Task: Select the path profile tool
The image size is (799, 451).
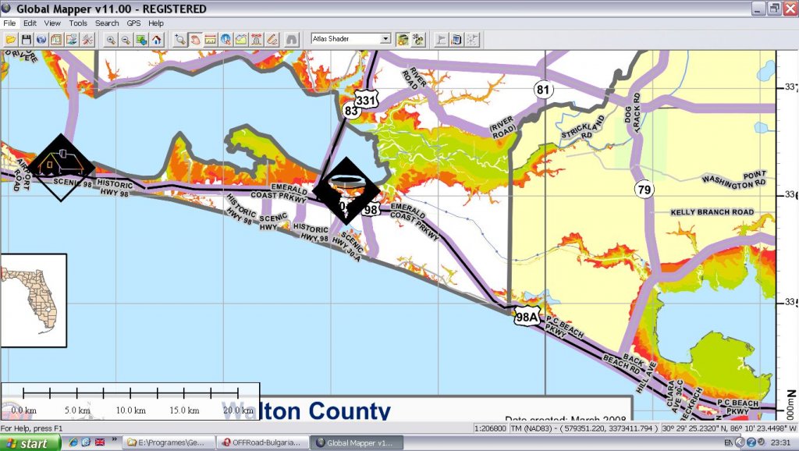Action: pyautogui.click(x=241, y=39)
